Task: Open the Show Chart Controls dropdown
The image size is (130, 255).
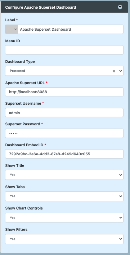Action: coord(64,217)
